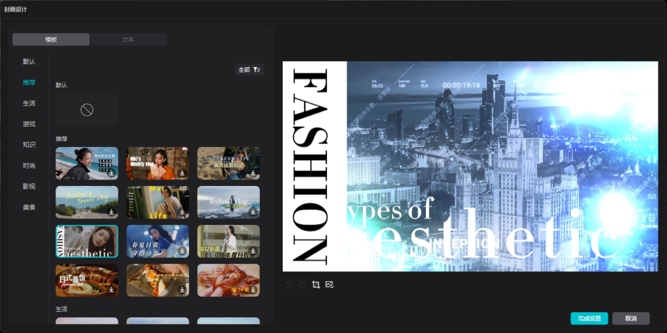Switch to the 模板 tab
This screenshot has width=667, height=333.
[x=51, y=40]
